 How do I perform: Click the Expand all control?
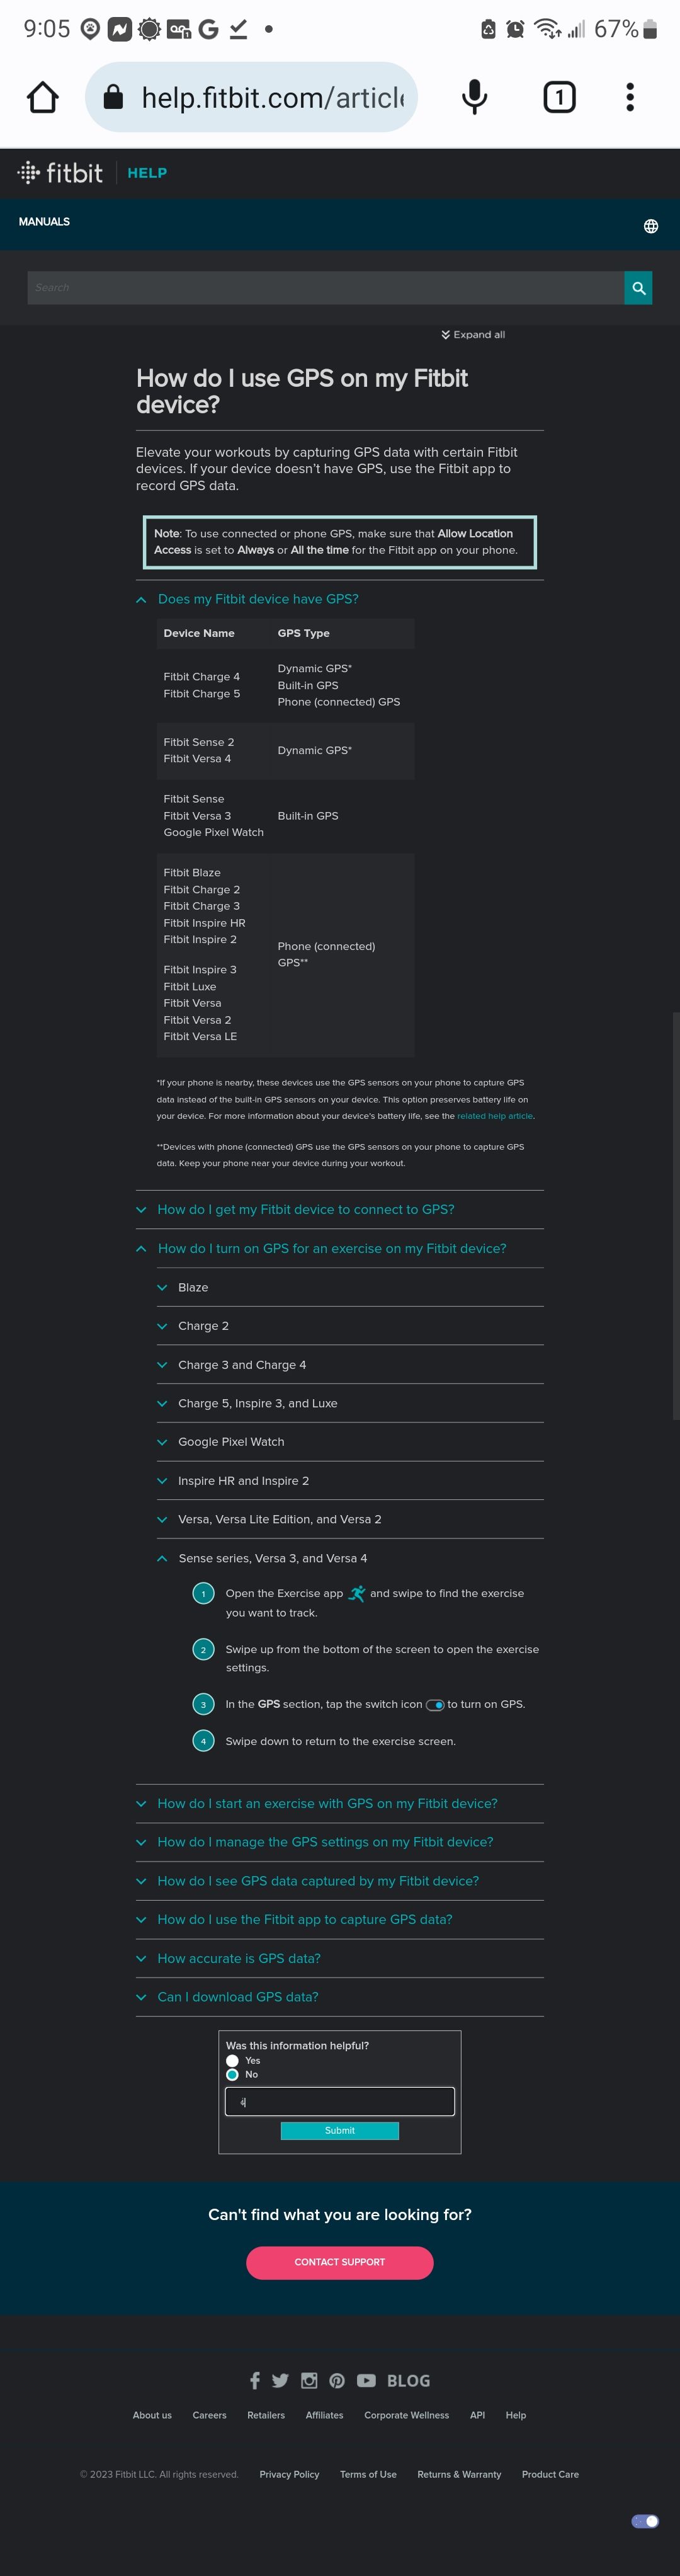[x=473, y=335]
